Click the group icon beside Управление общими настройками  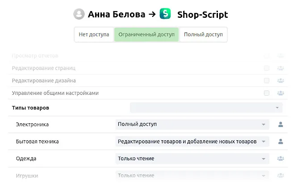click(x=280, y=93)
